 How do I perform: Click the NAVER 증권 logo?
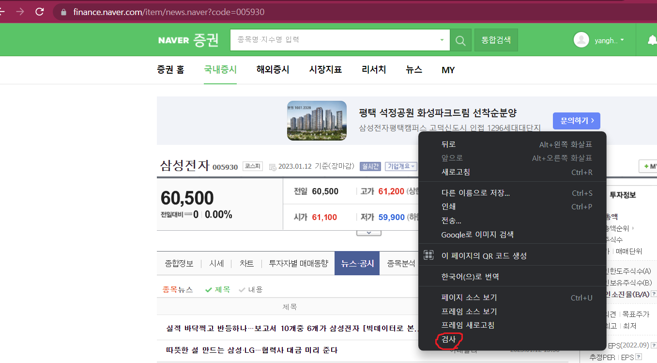(x=188, y=40)
